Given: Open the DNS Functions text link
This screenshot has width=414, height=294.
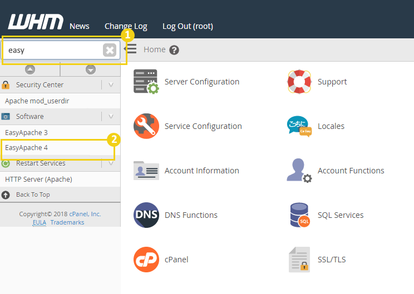Looking at the screenshot, I should [191, 215].
